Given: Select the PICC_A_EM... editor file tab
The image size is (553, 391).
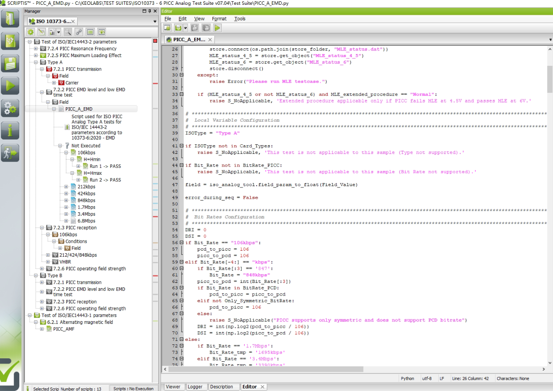Looking at the screenshot, I should tap(189, 39).
